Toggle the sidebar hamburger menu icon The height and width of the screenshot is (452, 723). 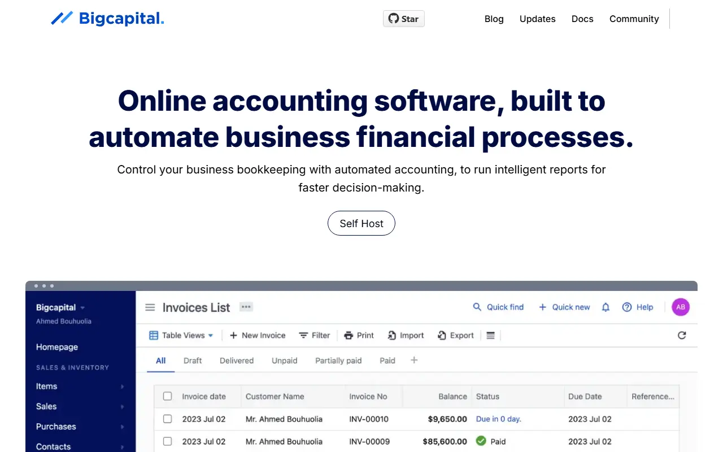tap(150, 307)
